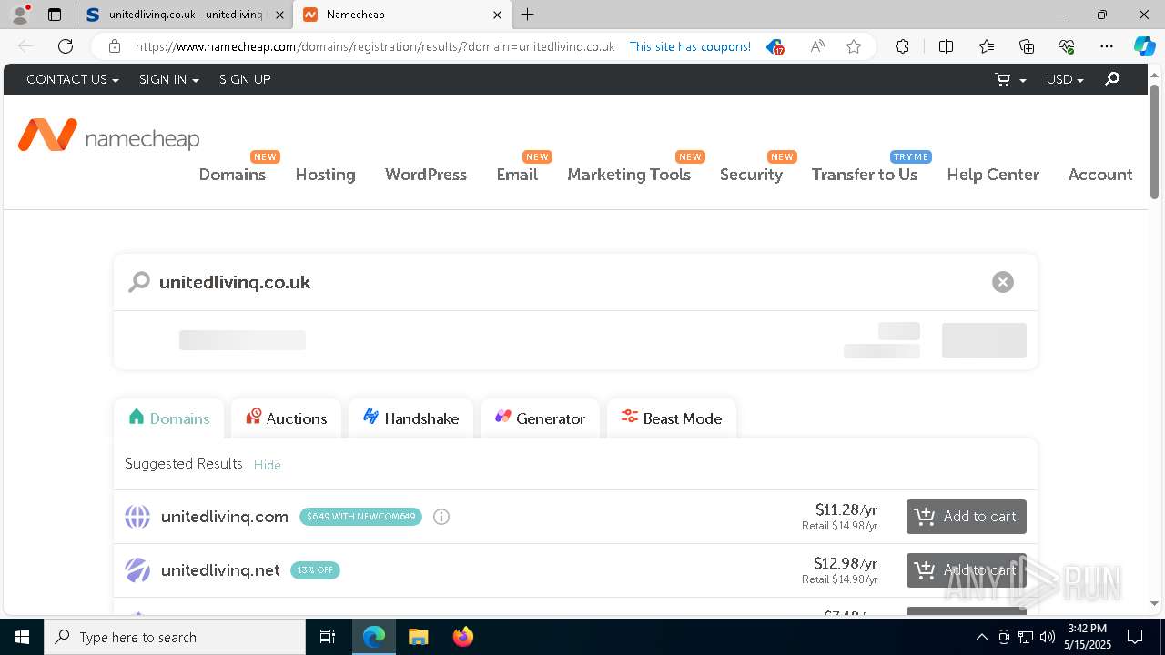Open the Email menu

(517, 175)
